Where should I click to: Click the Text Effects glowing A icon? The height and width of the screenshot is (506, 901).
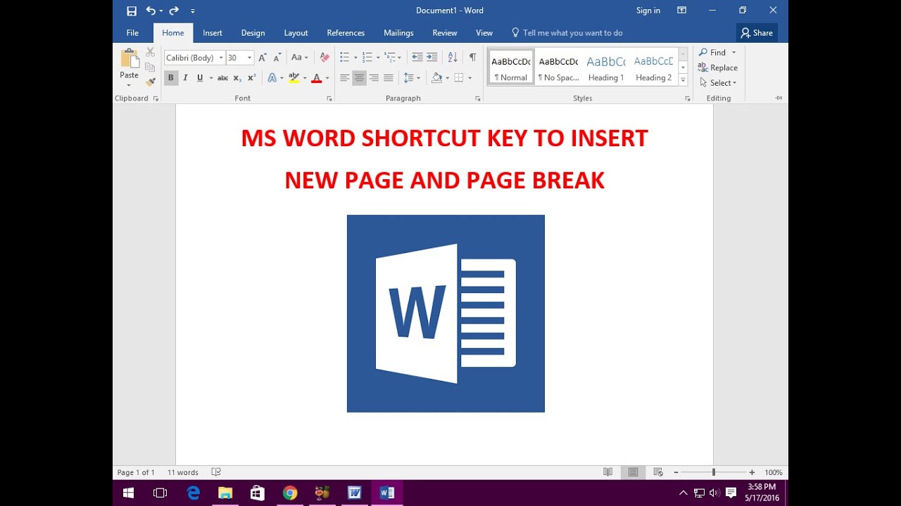point(273,78)
